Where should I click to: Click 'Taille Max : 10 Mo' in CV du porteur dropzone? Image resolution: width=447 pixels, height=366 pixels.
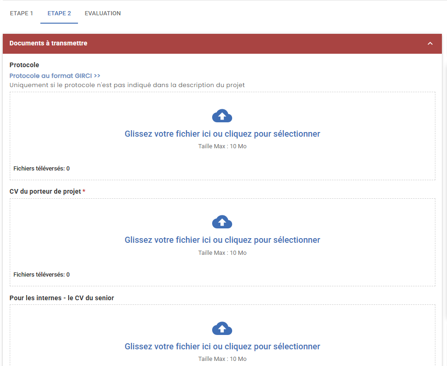222,253
